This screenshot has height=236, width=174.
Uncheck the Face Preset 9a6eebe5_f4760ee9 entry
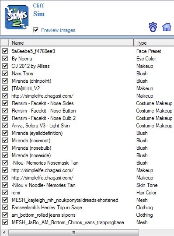[x=5, y=51]
